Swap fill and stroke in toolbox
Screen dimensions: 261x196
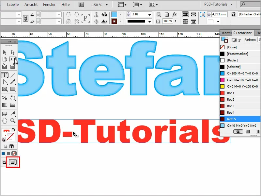[x=14, y=129]
